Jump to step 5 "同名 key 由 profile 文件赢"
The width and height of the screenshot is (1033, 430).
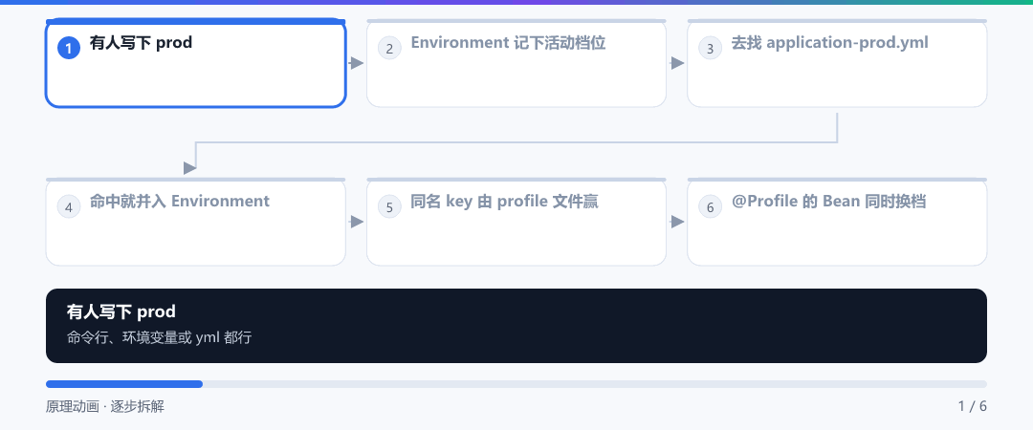click(516, 222)
